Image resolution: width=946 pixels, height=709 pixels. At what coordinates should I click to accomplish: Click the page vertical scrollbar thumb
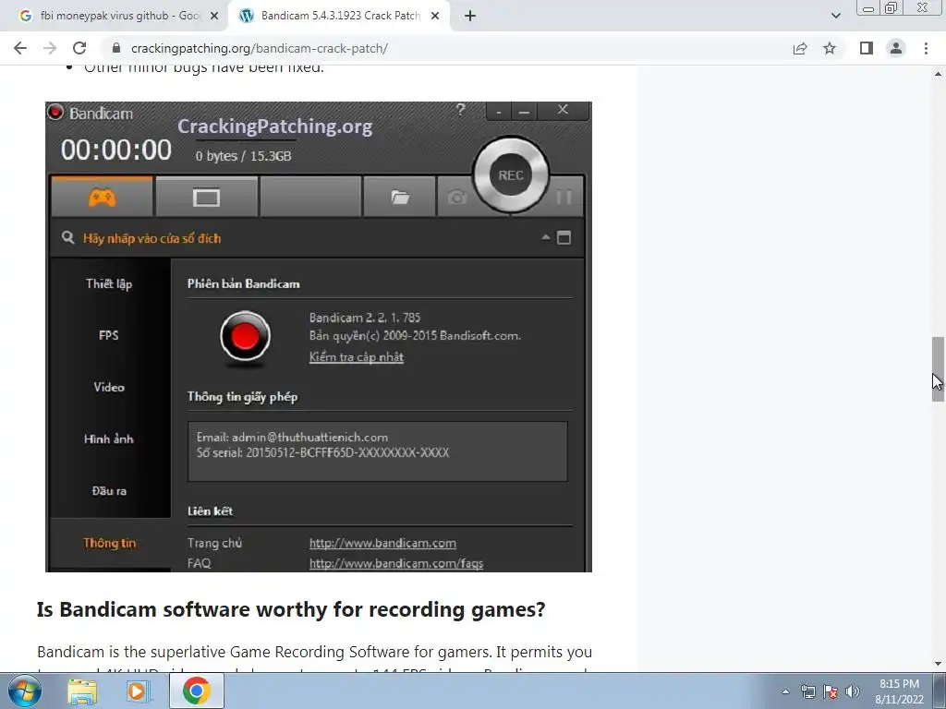(x=938, y=369)
